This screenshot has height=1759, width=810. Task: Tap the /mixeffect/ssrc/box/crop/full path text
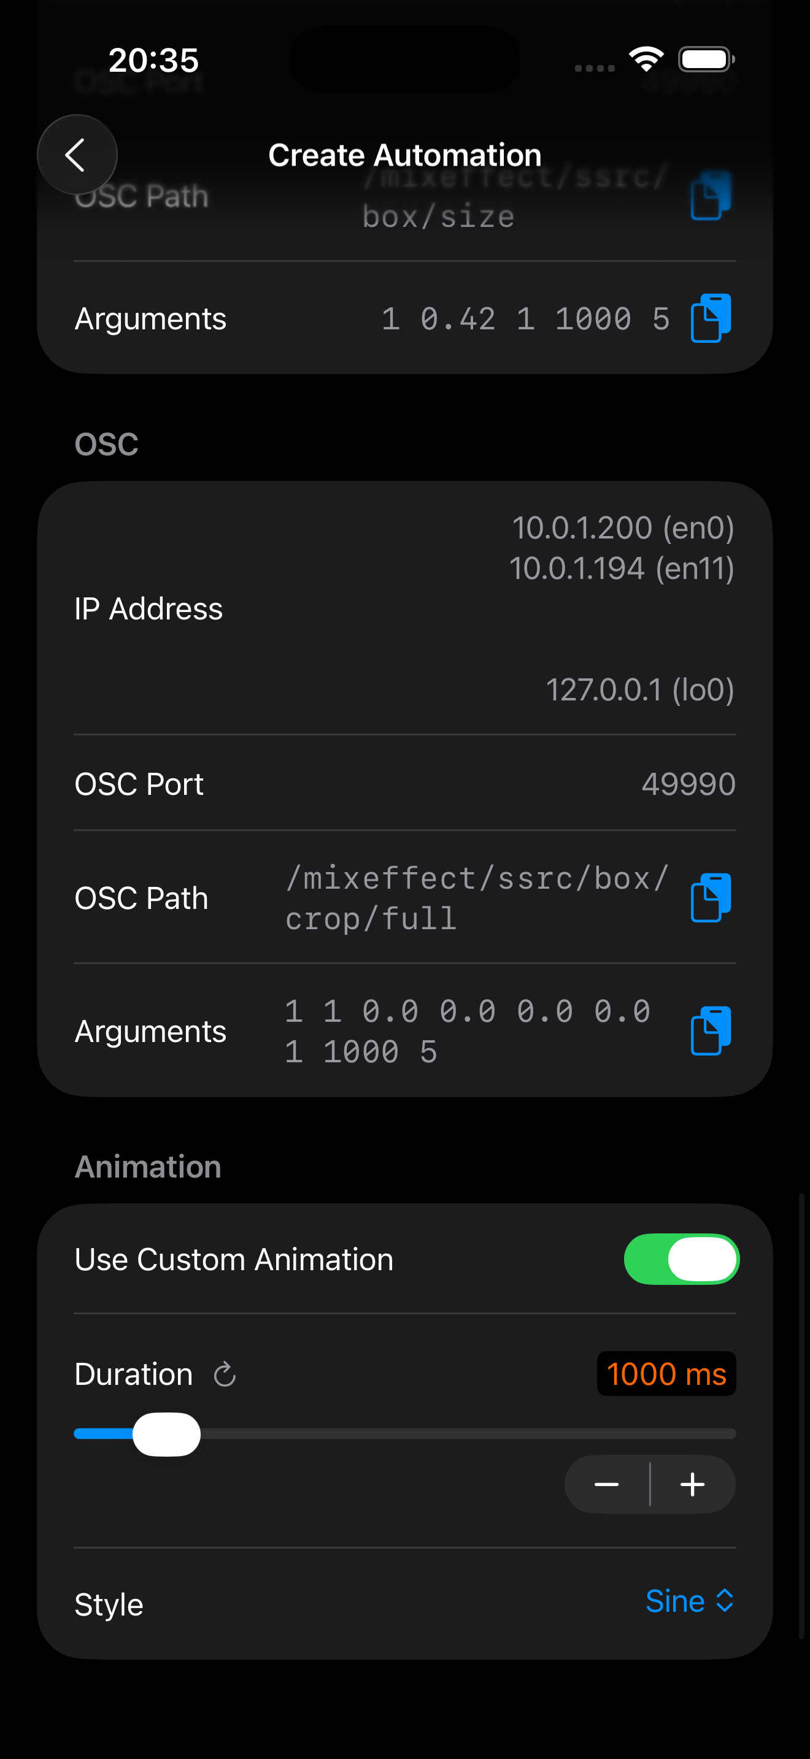click(476, 898)
